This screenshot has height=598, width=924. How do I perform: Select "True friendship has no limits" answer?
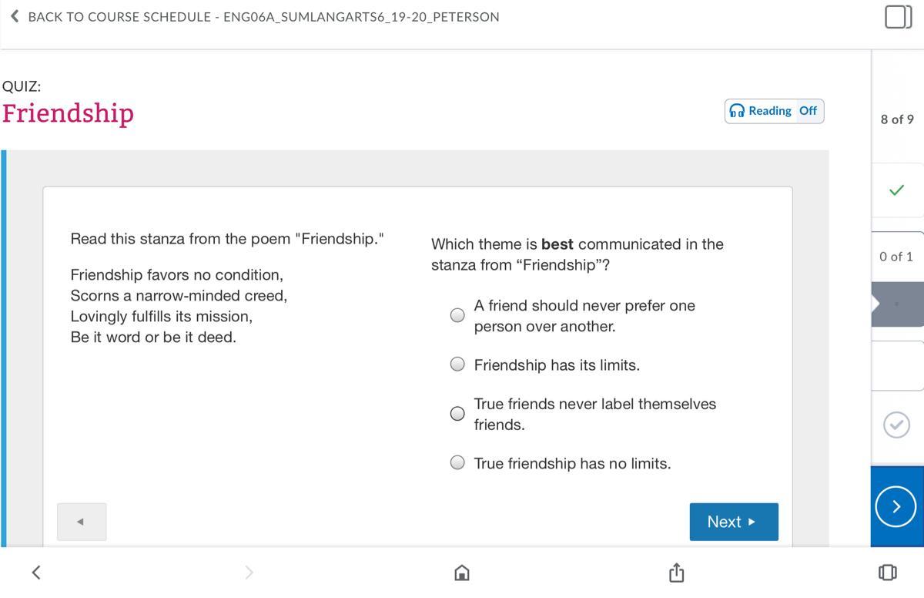(457, 463)
